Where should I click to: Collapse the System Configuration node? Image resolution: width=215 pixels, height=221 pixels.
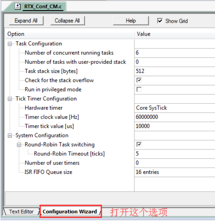pos(10,135)
